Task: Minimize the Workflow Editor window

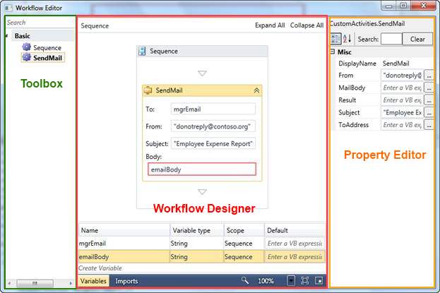Action: [388, 6]
